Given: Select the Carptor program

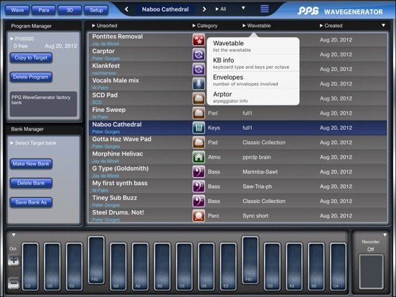Looking at the screenshot, I should 237,55.
